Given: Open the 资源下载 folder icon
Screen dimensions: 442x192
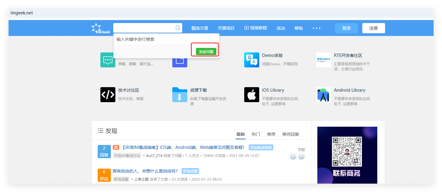Looking at the screenshot, I should pos(180,95).
